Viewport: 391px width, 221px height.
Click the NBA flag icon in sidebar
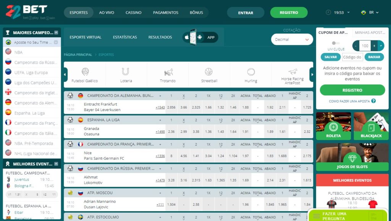[x=8, y=52]
